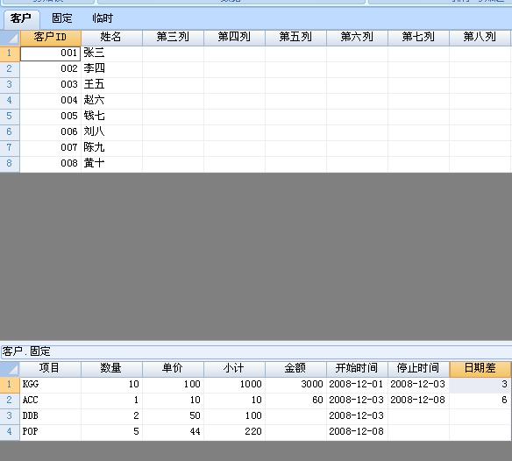
Task: Select the KGG project cell
Action: 51,385
